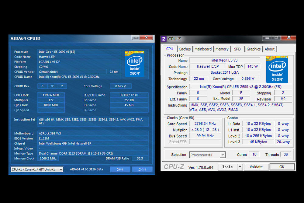Click the Close button in AIDA64

tap(142, 169)
